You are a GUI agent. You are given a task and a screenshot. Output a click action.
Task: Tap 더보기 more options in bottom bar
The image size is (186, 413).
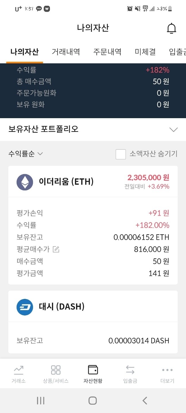167,373
